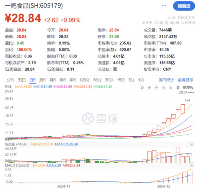
Task: Click the 加自选 add-to-watchlist button
Action: [184, 6]
